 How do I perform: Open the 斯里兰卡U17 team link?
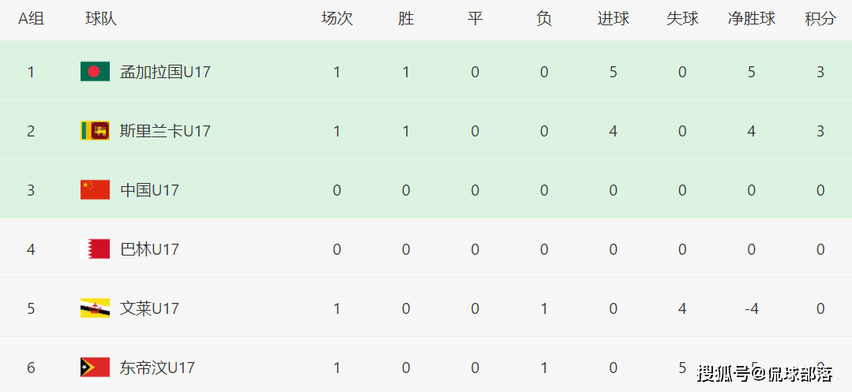pos(165,131)
